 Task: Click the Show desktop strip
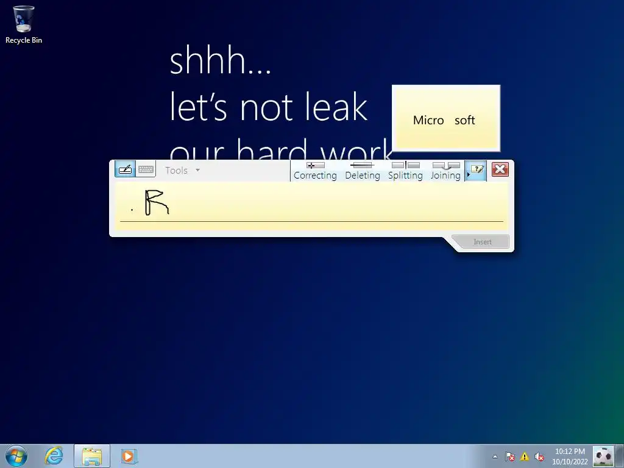[620, 456]
